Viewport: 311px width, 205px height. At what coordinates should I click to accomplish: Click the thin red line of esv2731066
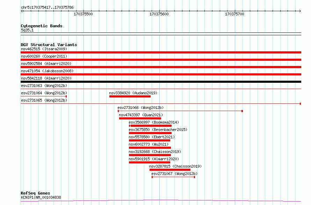click(180, 111)
